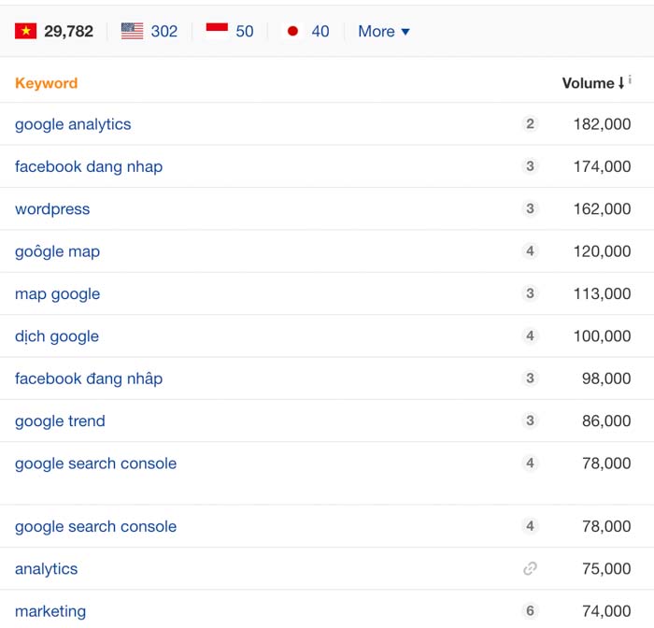
Task: Click the 100,000 volume value
Action: (x=602, y=336)
